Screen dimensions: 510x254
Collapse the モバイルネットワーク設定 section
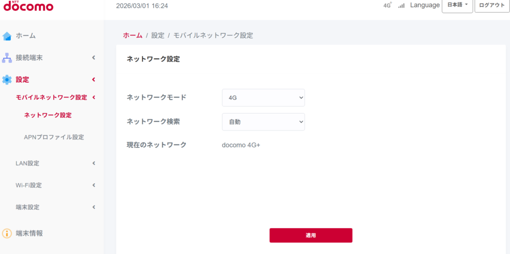point(94,98)
